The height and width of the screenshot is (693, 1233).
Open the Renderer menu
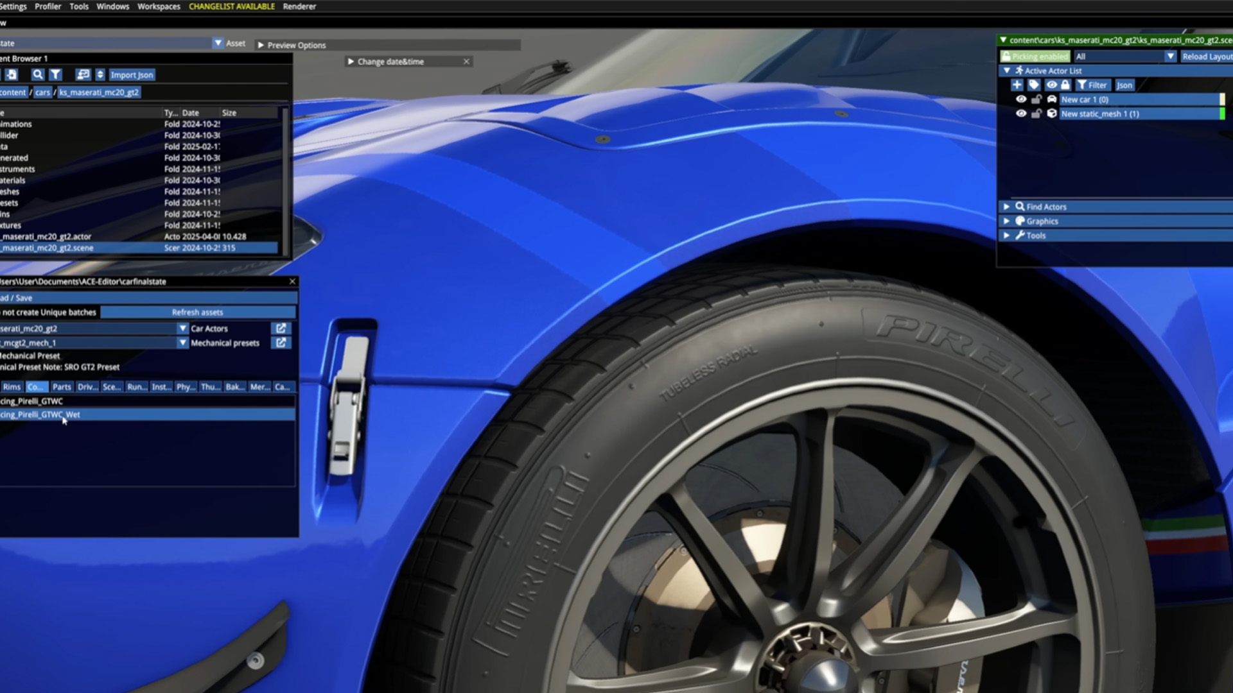click(x=299, y=6)
